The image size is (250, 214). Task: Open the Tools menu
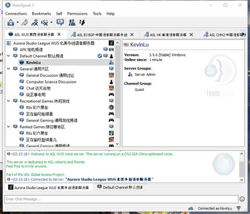pyautogui.click(x=97, y=14)
